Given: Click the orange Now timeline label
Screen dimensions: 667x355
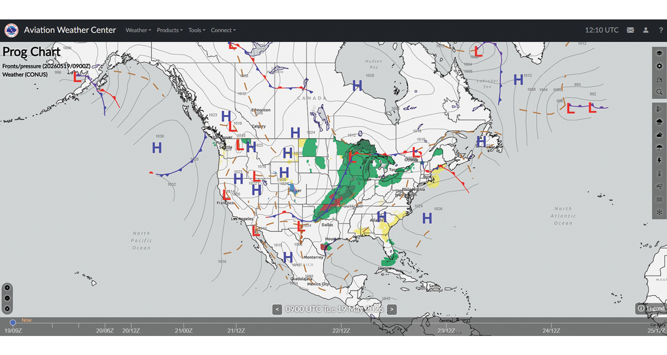Looking at the screenshot, I should pos(26,320).
